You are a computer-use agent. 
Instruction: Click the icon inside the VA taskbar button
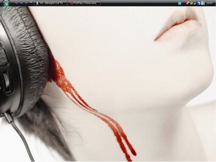coord(37,3)
